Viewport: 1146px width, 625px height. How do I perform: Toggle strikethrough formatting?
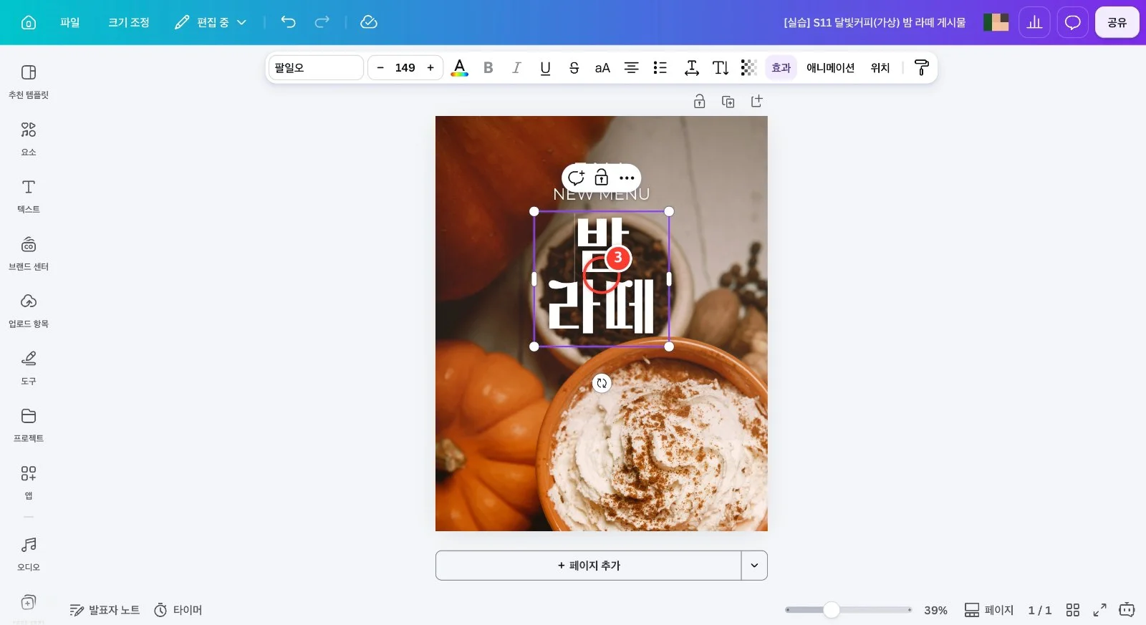pos(574,67)
